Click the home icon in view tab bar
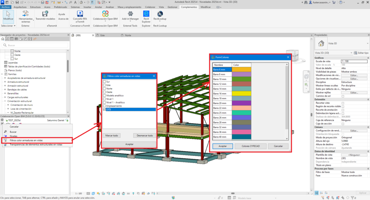 click(x=73, y=35)
